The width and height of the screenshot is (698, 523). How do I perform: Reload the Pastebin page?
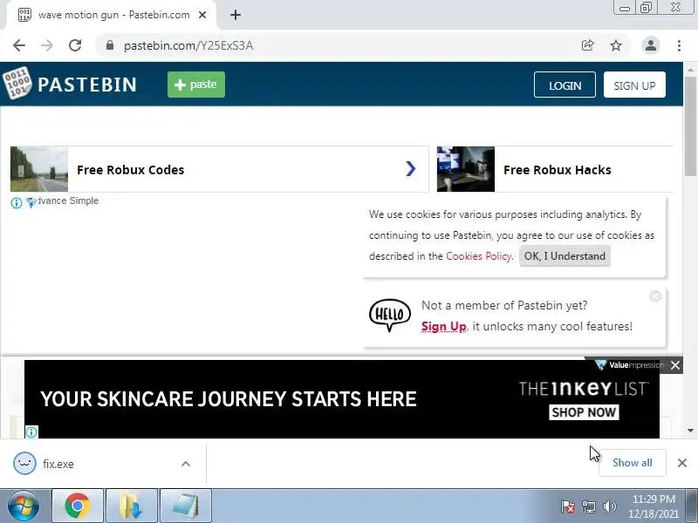(x=75, y=45)
